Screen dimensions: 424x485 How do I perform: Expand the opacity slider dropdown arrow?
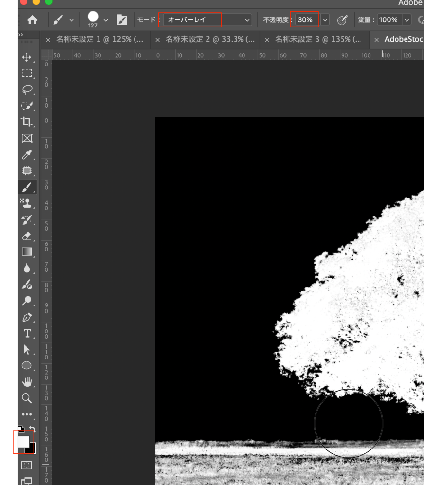[325, 20]
